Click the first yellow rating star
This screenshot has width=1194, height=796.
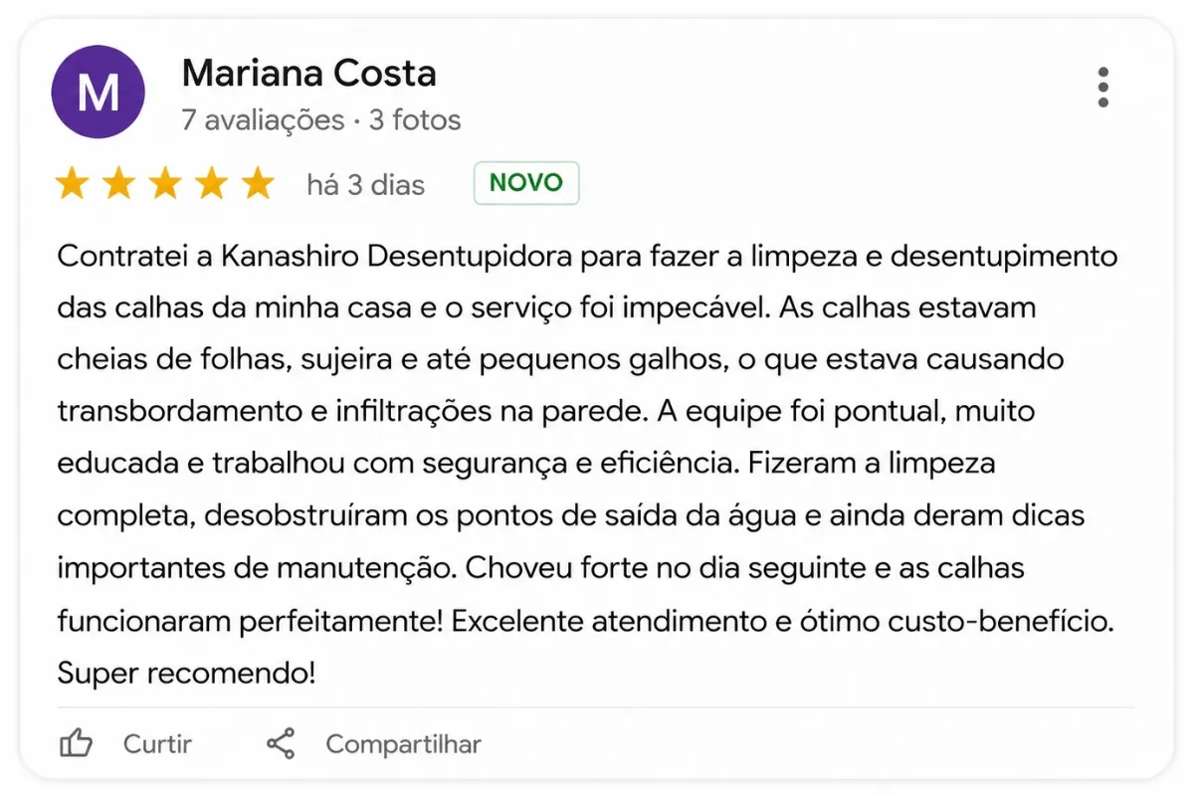[71, 184]
